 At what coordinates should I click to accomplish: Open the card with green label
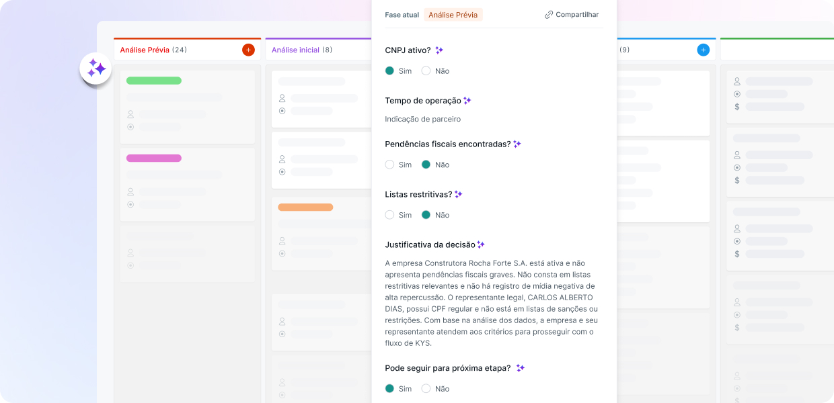tap(187, 106)
